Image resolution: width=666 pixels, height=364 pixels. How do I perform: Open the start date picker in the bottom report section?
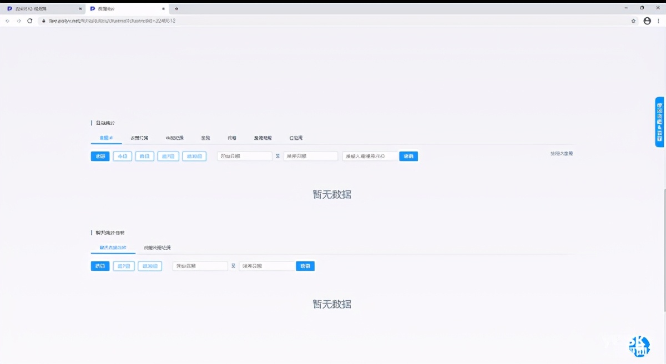[200, 266]
